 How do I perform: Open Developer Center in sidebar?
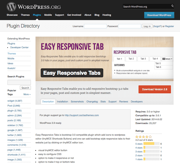(19, 47)
